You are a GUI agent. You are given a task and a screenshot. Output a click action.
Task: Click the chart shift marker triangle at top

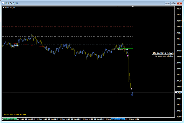pos(133,7)
